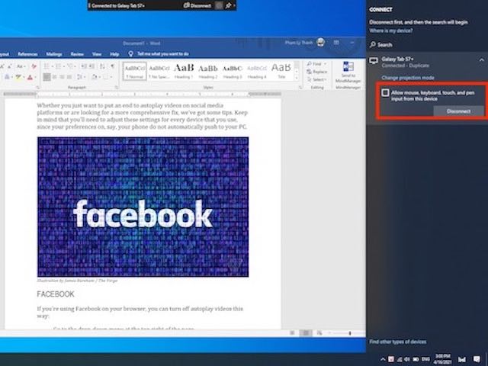
Task: Collapse the Galaxy Tab S7+ device entry
Action: point(481,59)
